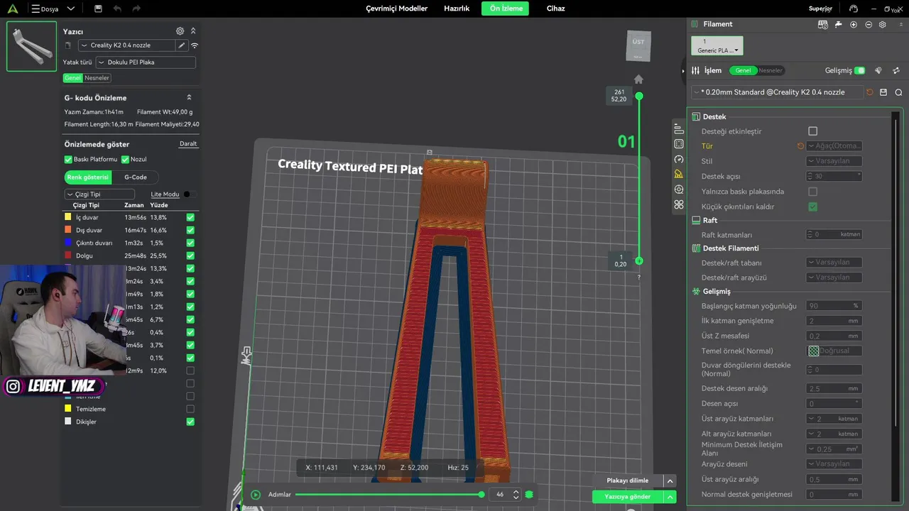
Task: Select the strength tab icon in vertical strip
Action: [679, 144]
